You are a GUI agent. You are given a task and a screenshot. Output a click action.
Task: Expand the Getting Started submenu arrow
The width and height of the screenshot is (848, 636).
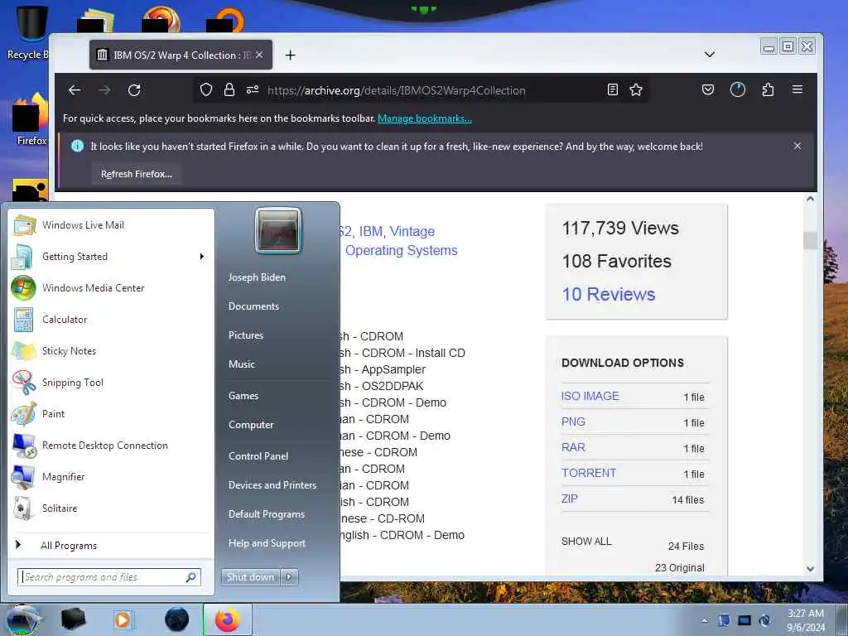pos(202,257)
